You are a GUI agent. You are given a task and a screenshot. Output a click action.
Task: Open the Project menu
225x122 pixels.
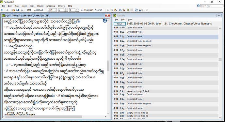(x=40, y=6)
